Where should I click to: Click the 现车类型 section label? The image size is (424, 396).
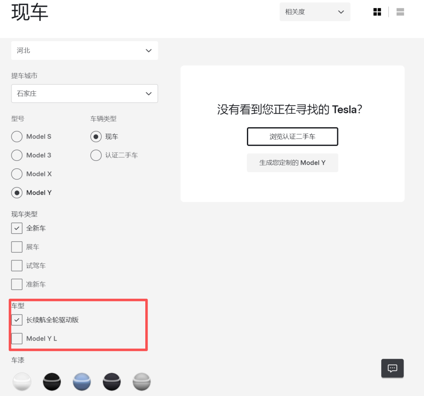pos(24,214)
